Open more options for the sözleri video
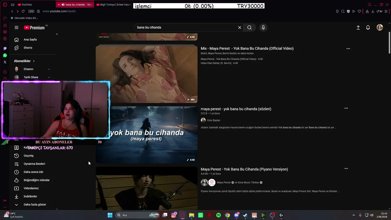The height and width of the screenshot is (220, 391). point(346,108)
